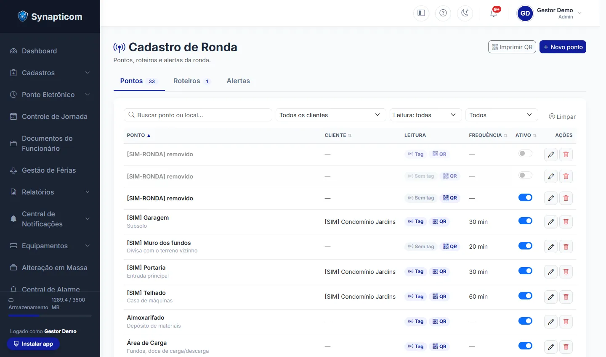Screen dimensions: 606x357
Task: Disable the [SIM] Muro dos fundos toggle
Action: click(525, 246)
